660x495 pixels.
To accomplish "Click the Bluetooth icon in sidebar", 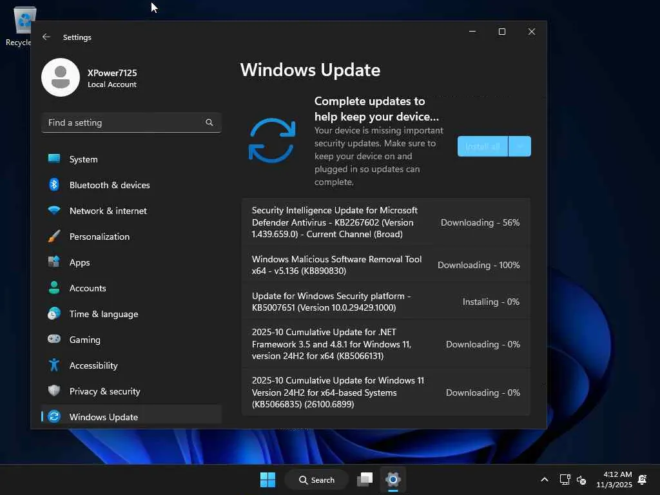I will point(54,184).
